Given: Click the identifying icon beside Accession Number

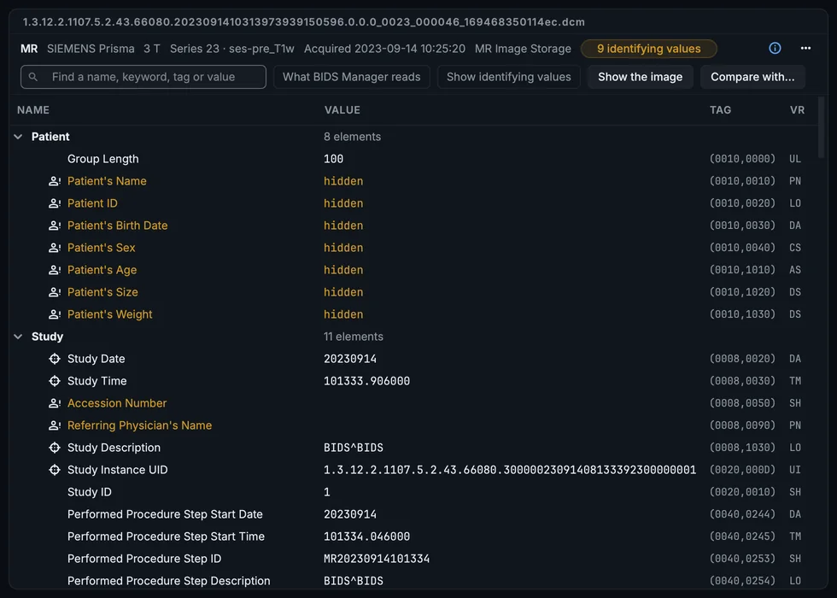Looking at the screenshot, I should pyautogui.click(x=55, y=403).
